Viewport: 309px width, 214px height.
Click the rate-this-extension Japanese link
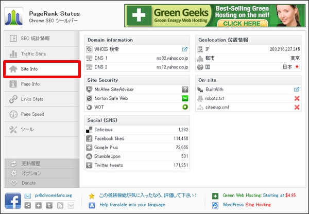pyautogui.click(x=148, y=195)
